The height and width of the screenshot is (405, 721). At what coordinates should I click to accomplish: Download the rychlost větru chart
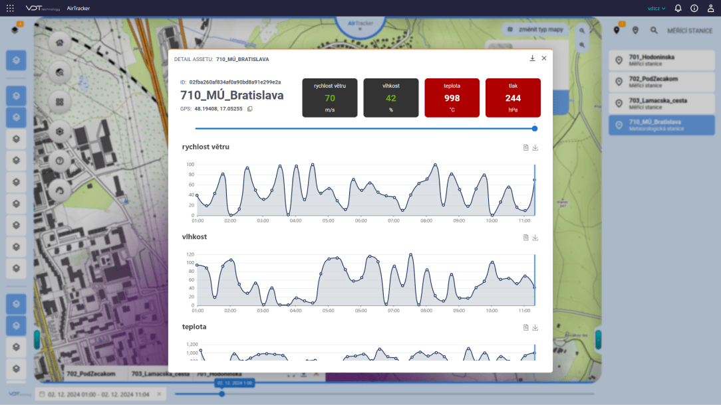pyautogui.click(x=535, y=148)
